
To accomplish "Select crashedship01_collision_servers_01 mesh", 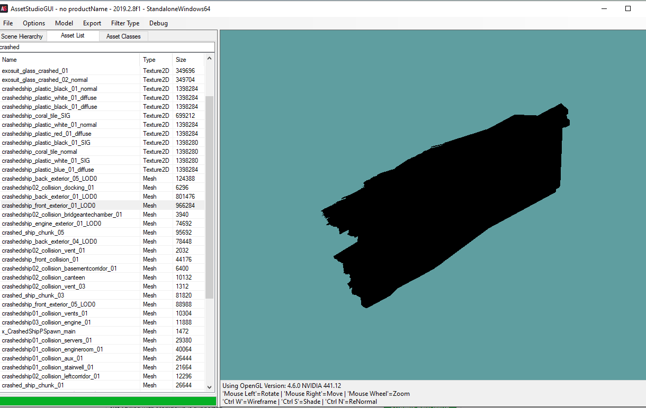I will pos(102,340).
